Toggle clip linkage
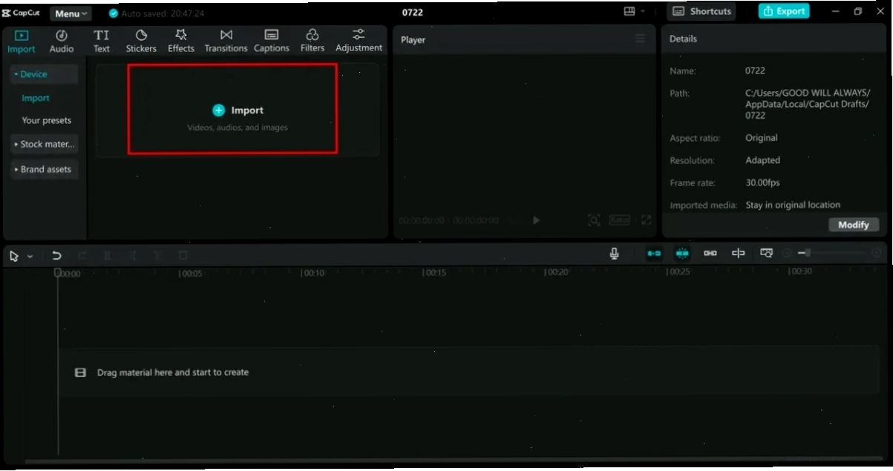 tap(710, 254)
